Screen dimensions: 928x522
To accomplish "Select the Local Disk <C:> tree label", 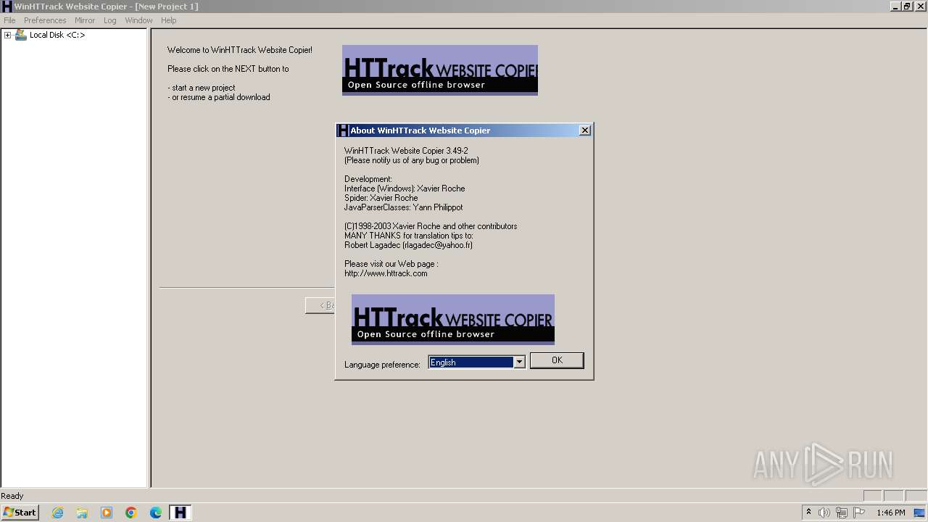I will click(57, 35).
